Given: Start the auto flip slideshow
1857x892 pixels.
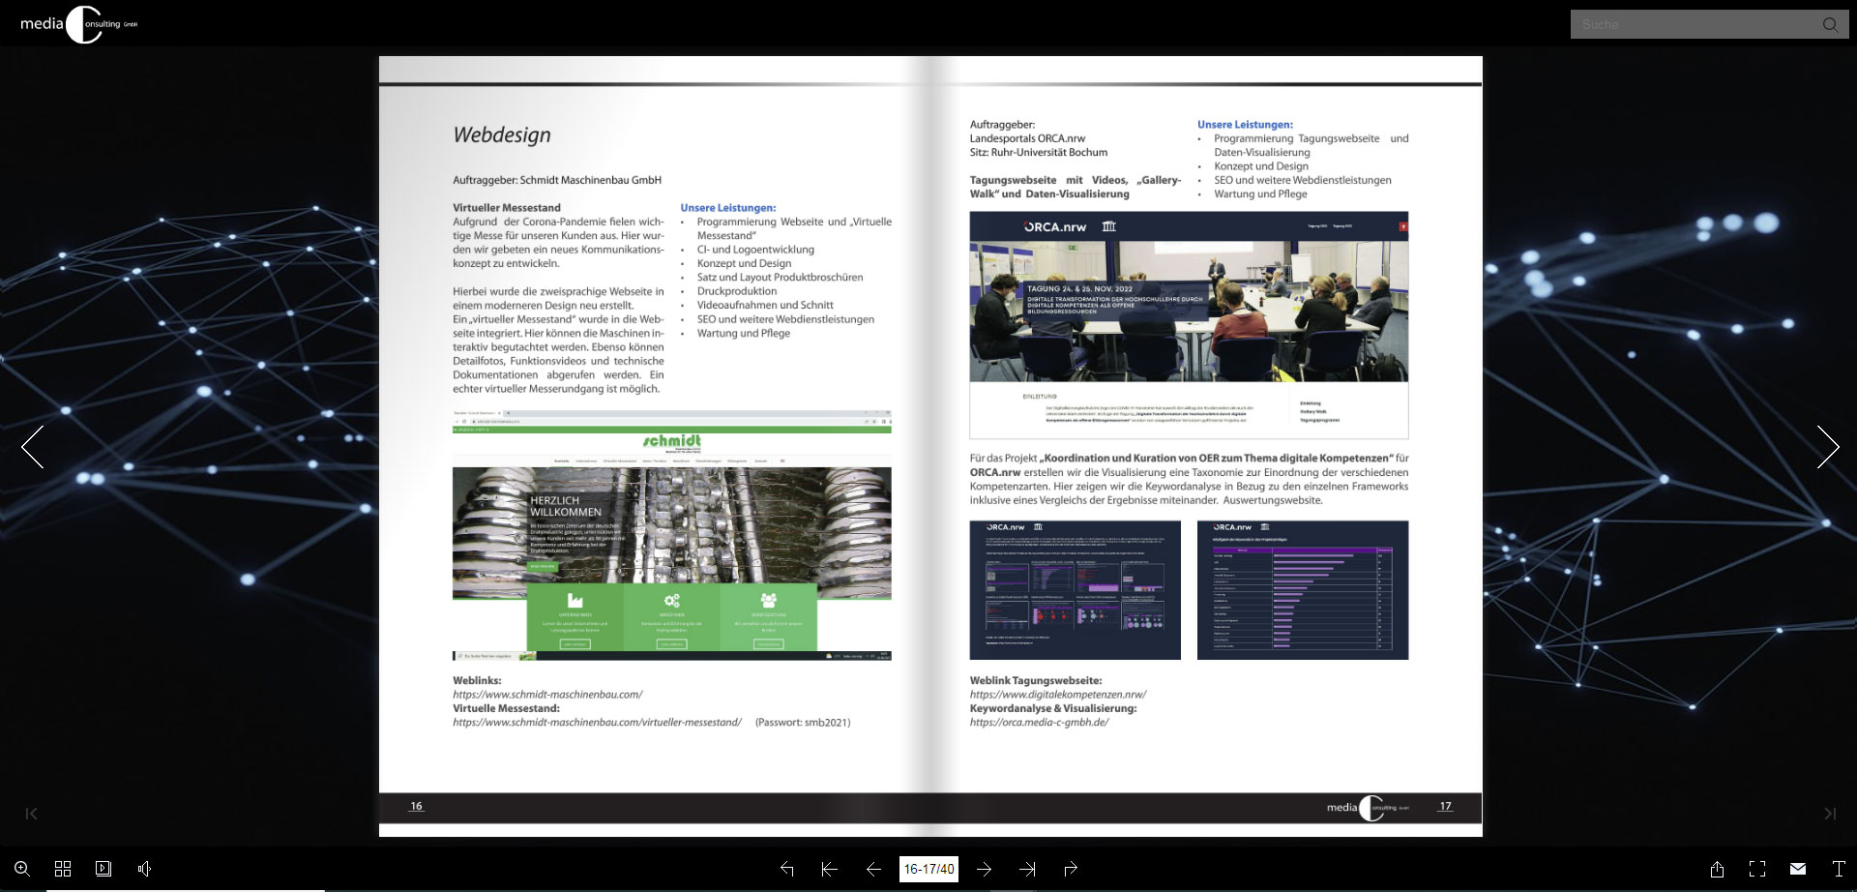Looking at the screenshot, I should click(x=103, y=869).
